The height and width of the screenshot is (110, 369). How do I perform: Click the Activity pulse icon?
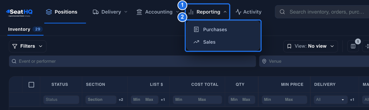click(x=238, y=12)
